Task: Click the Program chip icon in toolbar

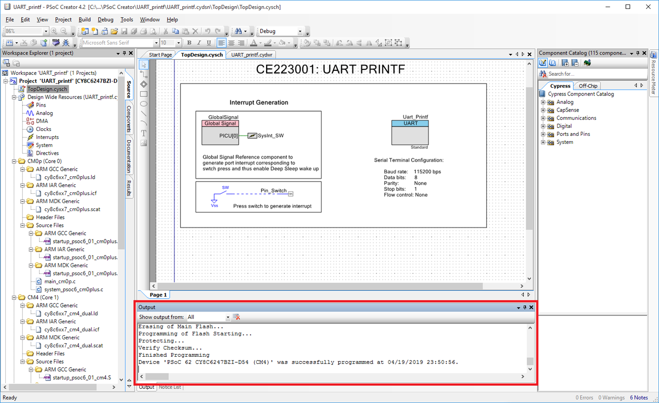Action: point(56,43)
